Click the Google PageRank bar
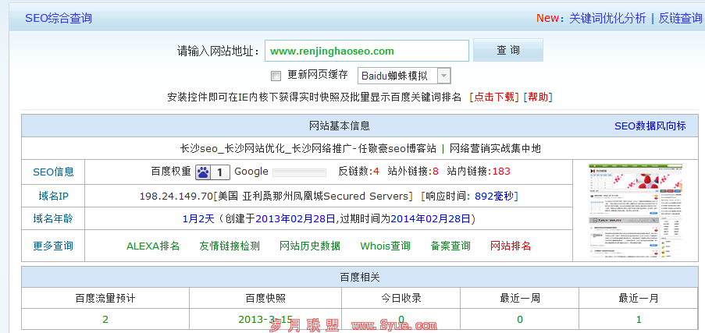 pyautogui.click(x=300, y=172)
